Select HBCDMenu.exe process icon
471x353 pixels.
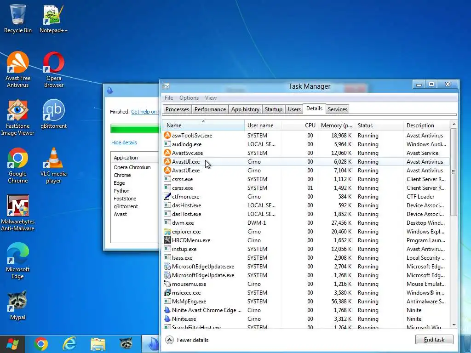[167, 240]
